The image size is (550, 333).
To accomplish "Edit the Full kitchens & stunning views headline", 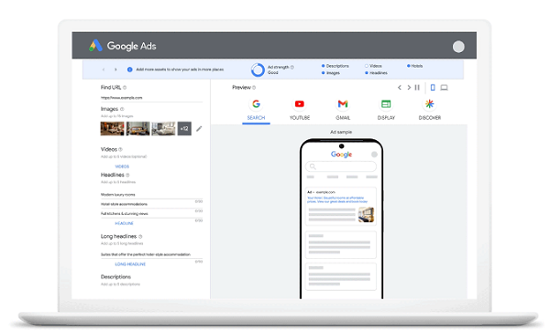I will [x=151, y=213].
